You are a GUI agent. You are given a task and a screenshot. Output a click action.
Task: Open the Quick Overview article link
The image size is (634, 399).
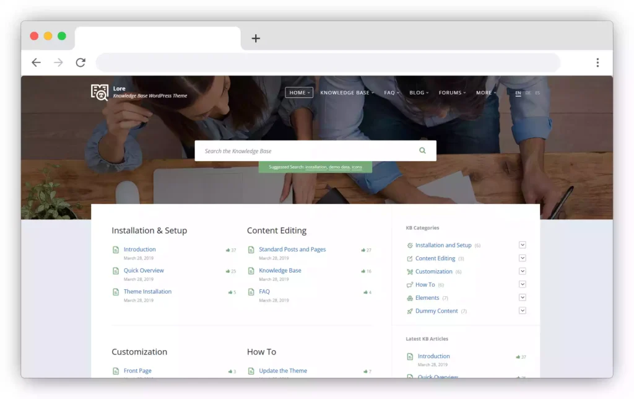[144, 270]
